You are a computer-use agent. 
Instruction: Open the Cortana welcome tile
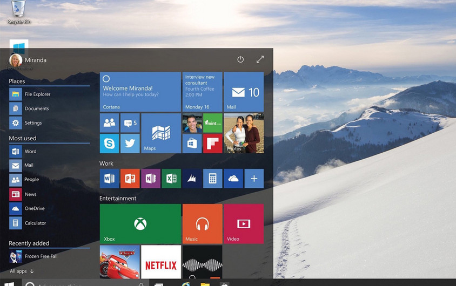(140, 92)
